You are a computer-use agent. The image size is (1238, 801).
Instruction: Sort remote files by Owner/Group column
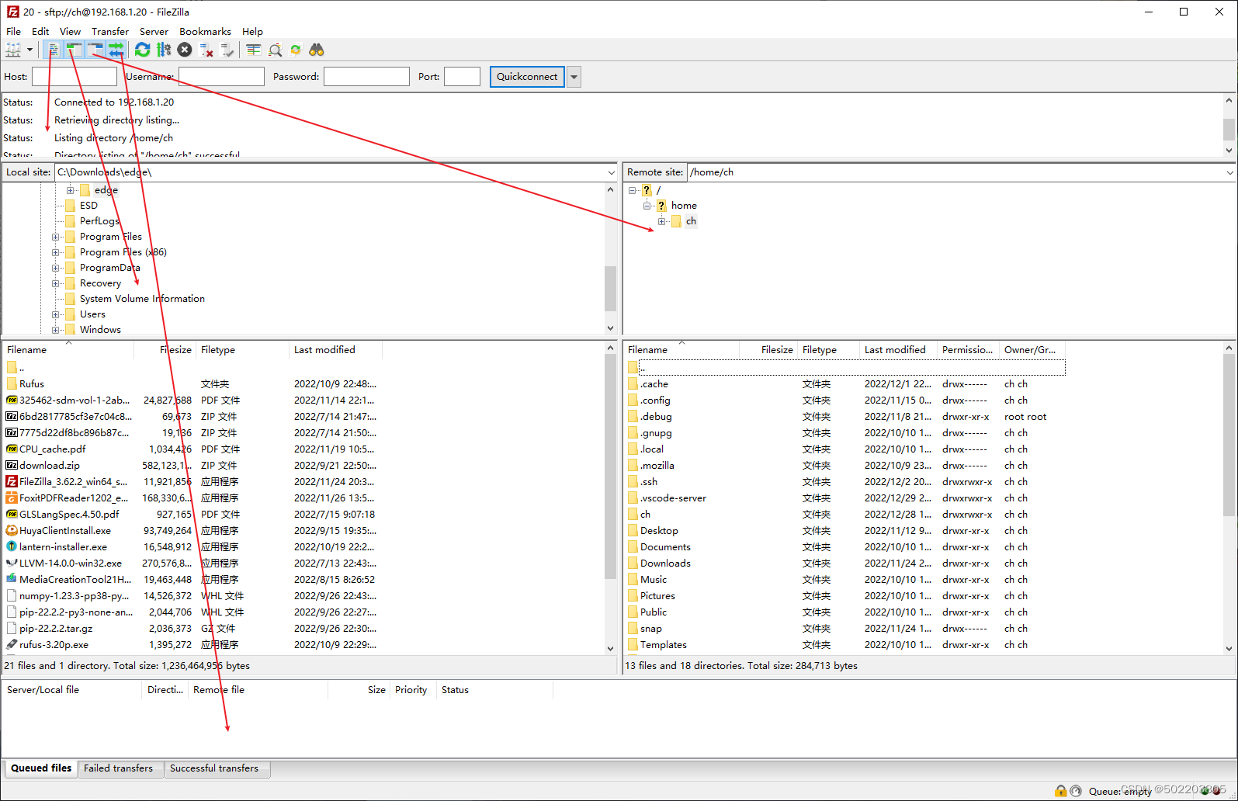coord(1032,350)
